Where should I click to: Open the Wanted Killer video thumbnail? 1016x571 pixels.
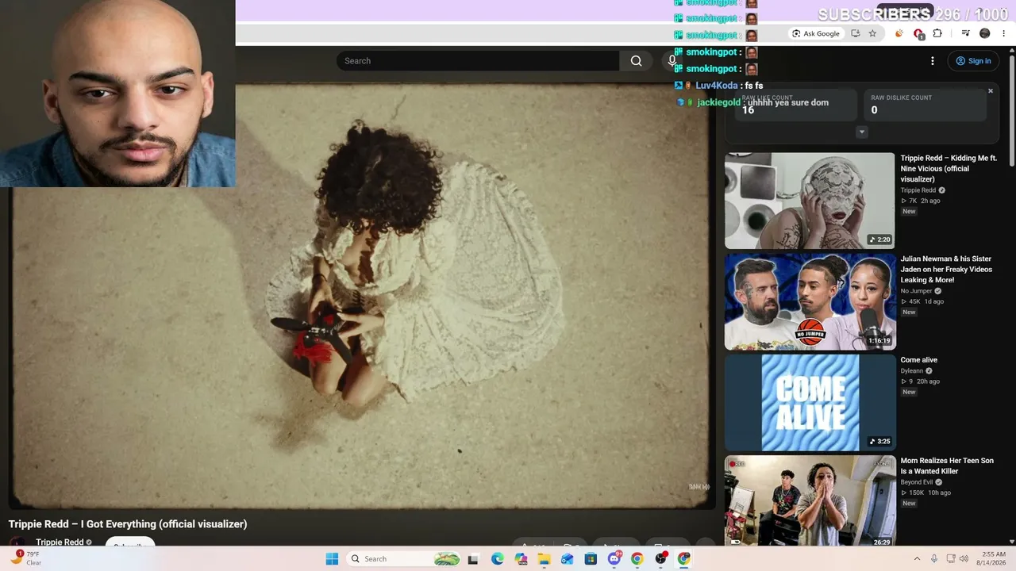(810, 500)
